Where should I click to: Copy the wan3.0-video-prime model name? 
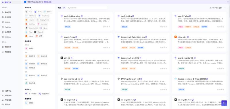[x=82, y=16]
